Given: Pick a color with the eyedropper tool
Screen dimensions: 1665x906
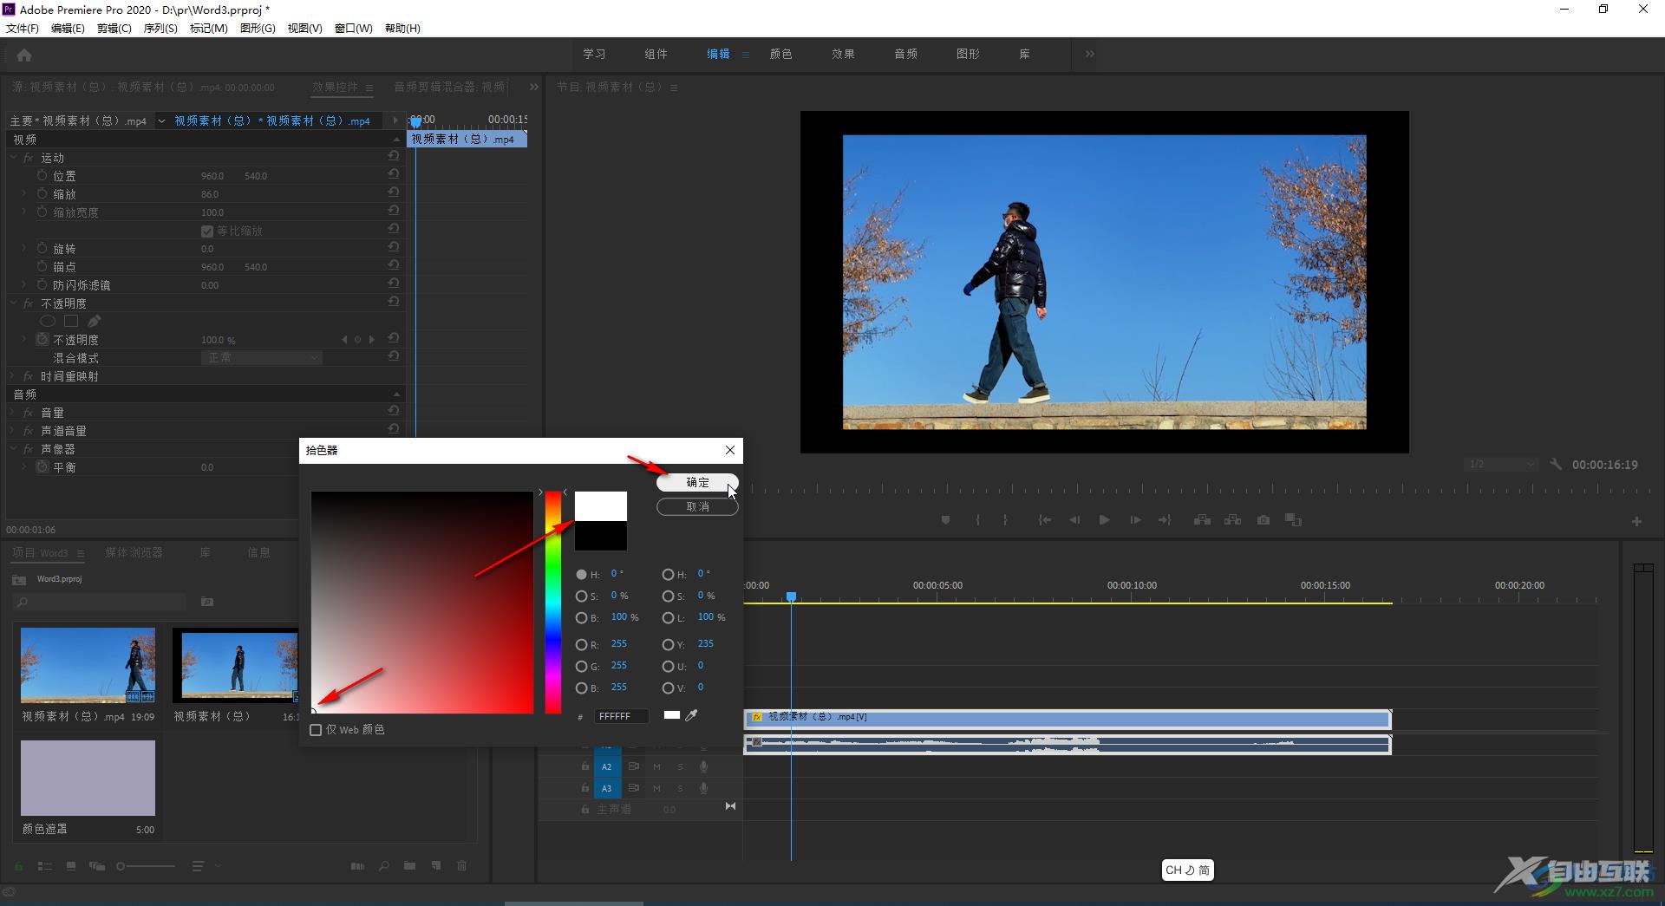Looking at the screenshot, I should pyautogui.click(x=691, y=715).
